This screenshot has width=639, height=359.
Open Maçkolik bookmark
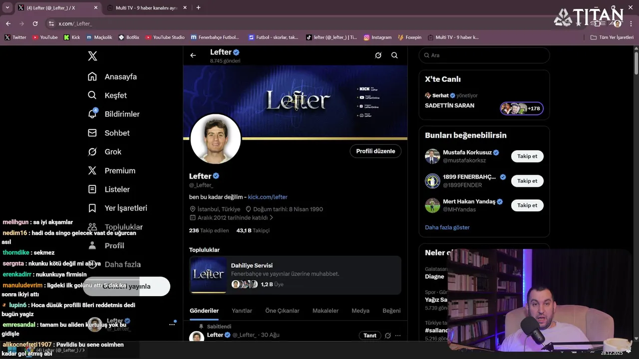tap(99, 37)
